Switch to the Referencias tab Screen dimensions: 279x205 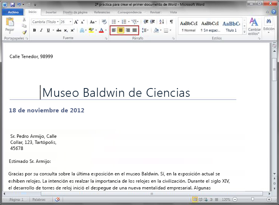[x=102, y=12]
